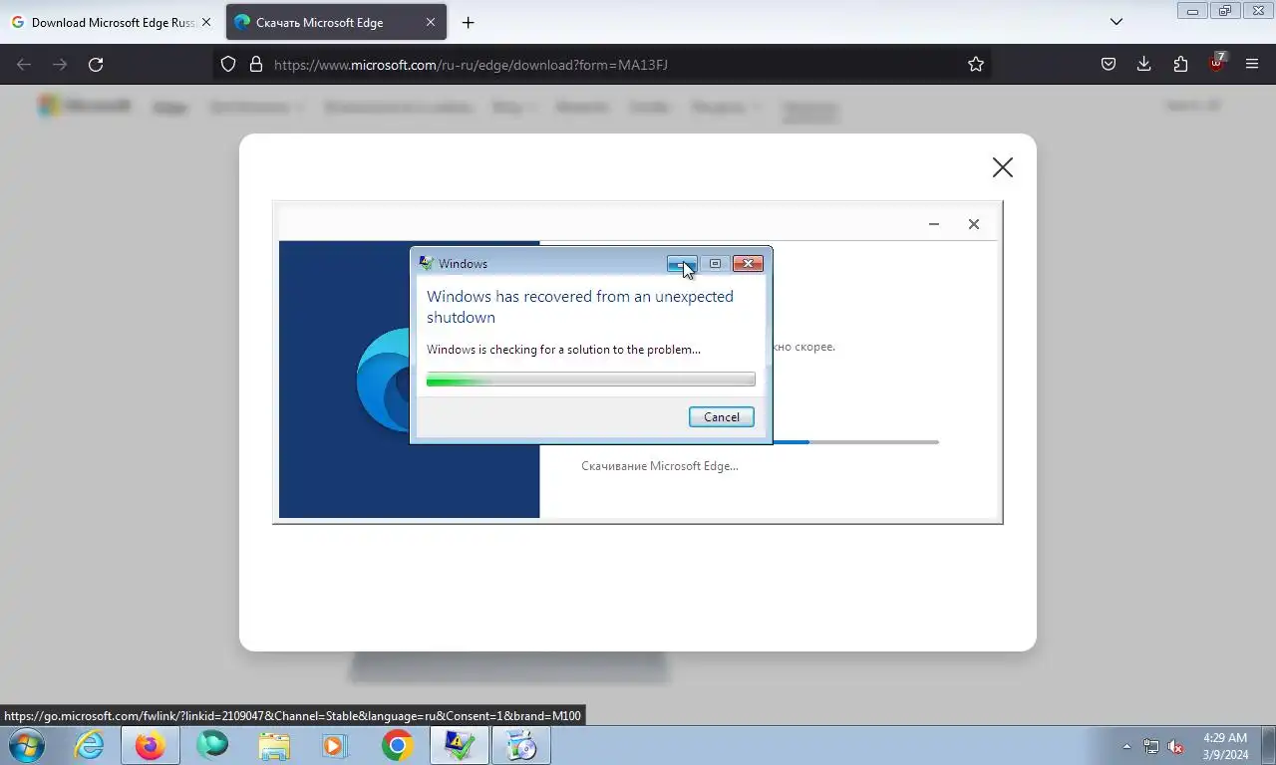This screenshot has height=765, width=1276.
Task: Reload the current page
Action: pos(96,64)
